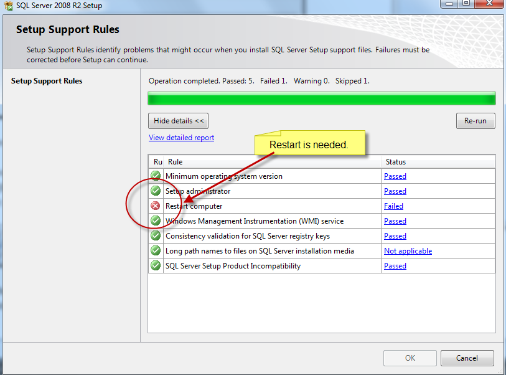Select Consistency validation for SQL Server registry keys
The height and width of the screenshot is (375, 506).
tap(248, 236)
